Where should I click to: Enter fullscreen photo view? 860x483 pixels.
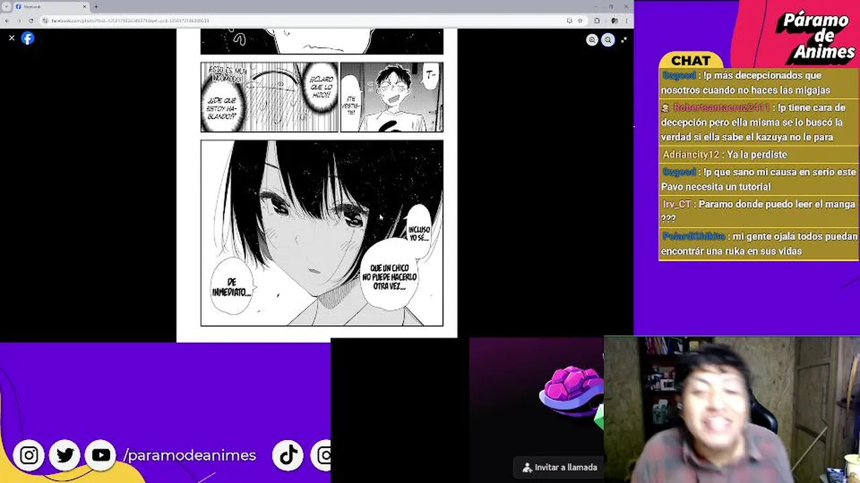point(624,40)
